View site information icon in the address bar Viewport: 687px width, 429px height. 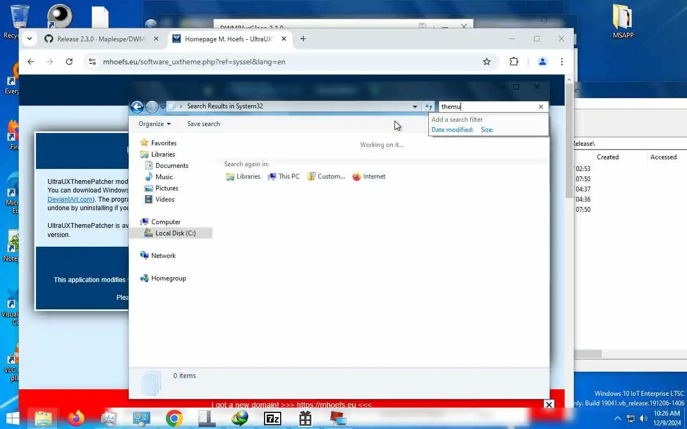[92, 62]
